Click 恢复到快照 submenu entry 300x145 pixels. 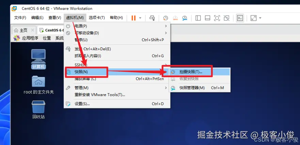[199, 79]
